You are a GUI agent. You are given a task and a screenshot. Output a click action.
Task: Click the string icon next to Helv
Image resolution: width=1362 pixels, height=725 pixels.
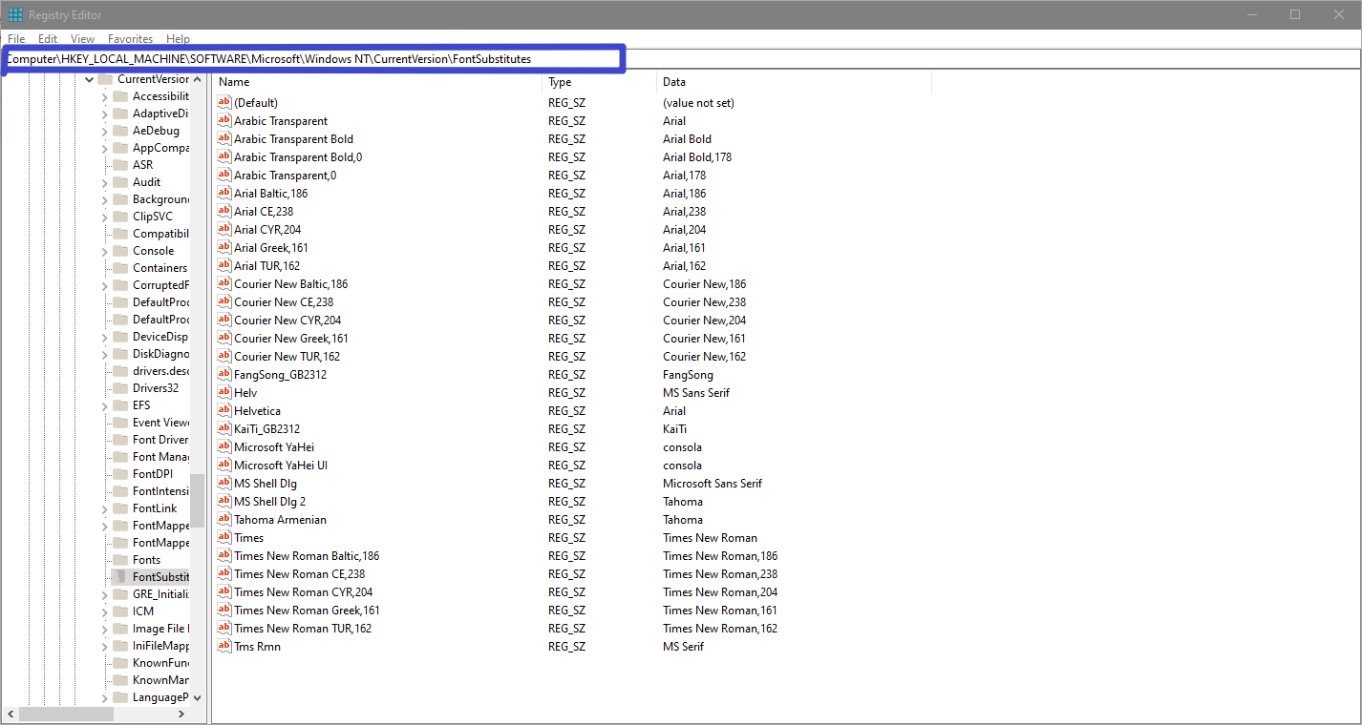tap(224, 392)
